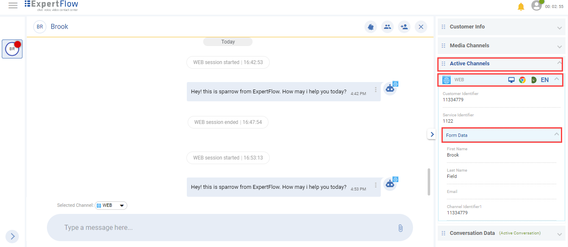
Task: Click the participants list icon in chat header
Action: tap(387, 26)
